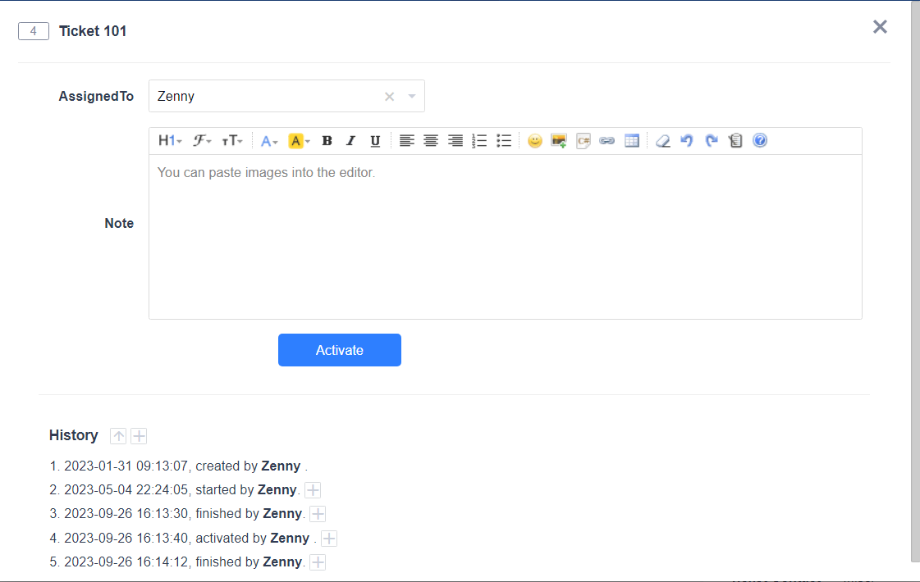This screenshot has width=920, height=582.
Task: Toggle bold formatting in note editor
Action: [x=327, y=141]
